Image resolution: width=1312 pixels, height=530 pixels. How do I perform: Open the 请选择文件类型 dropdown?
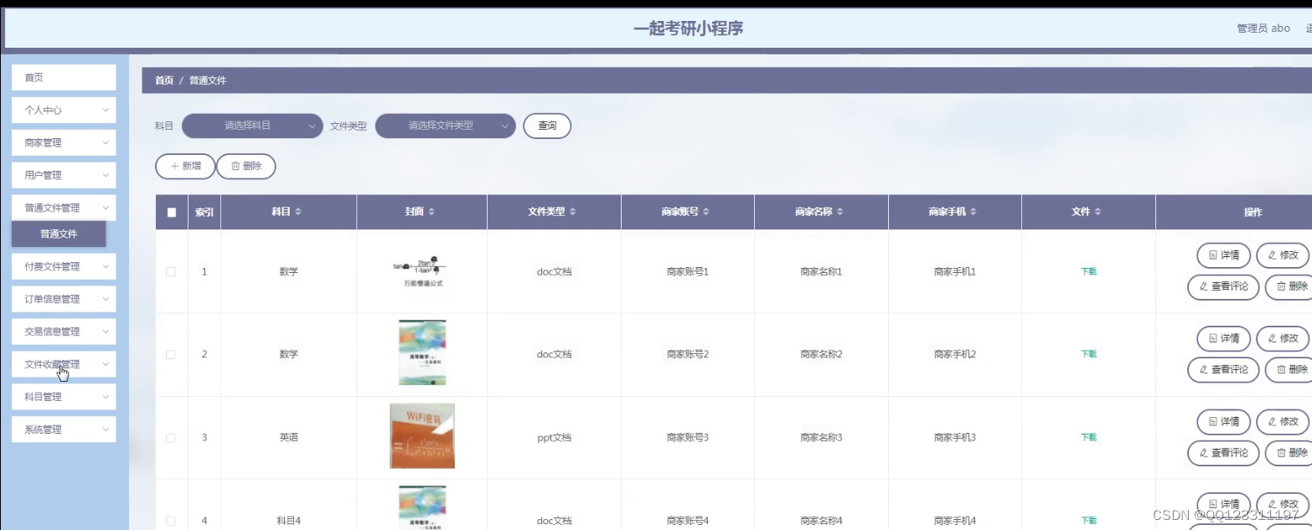pos(447,125)
